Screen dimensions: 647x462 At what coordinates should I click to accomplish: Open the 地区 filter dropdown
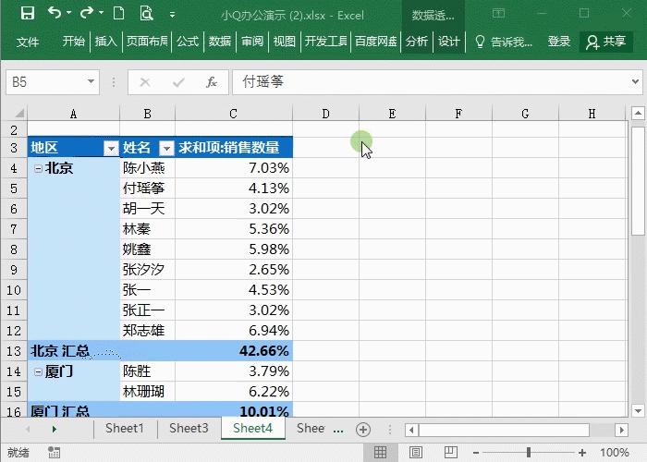111,148
